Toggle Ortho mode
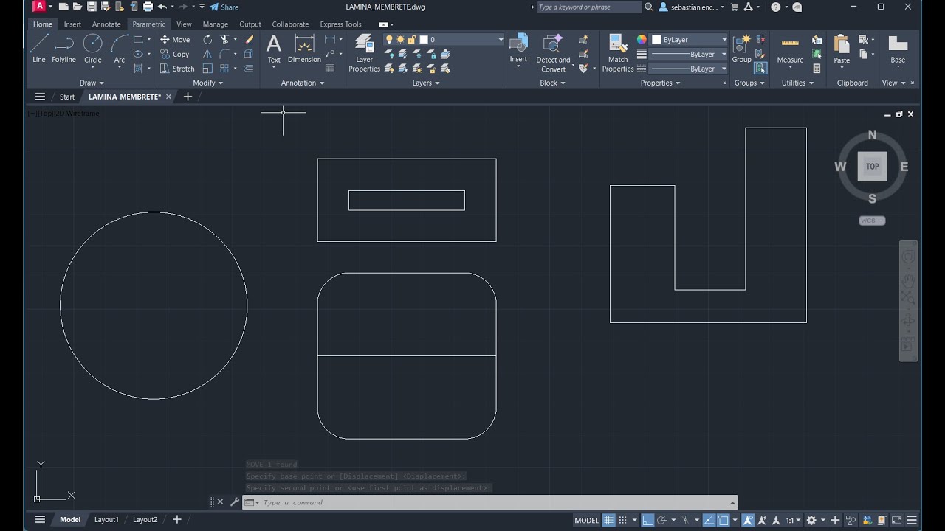The height and width of the screenshot is (531, 945). [x=647, y=520]
